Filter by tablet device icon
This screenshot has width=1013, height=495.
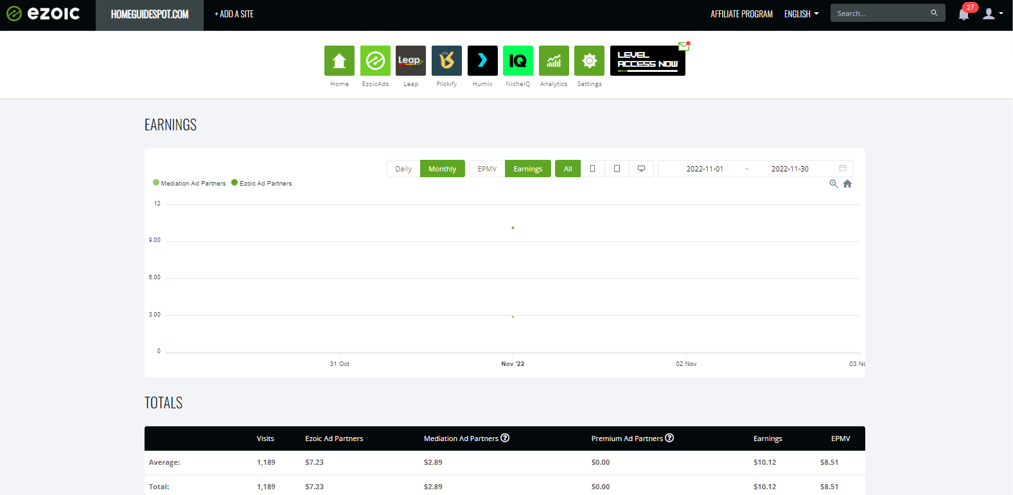(617, 169)
